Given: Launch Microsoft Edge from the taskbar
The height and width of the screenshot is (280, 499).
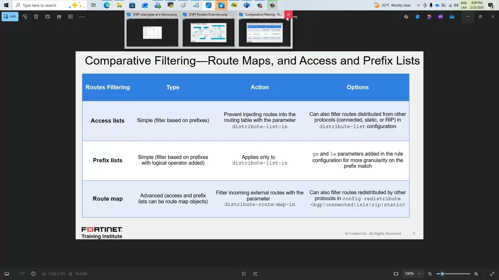Looking at the screenshot, I should pyautogui.click(x=106, y=5).
